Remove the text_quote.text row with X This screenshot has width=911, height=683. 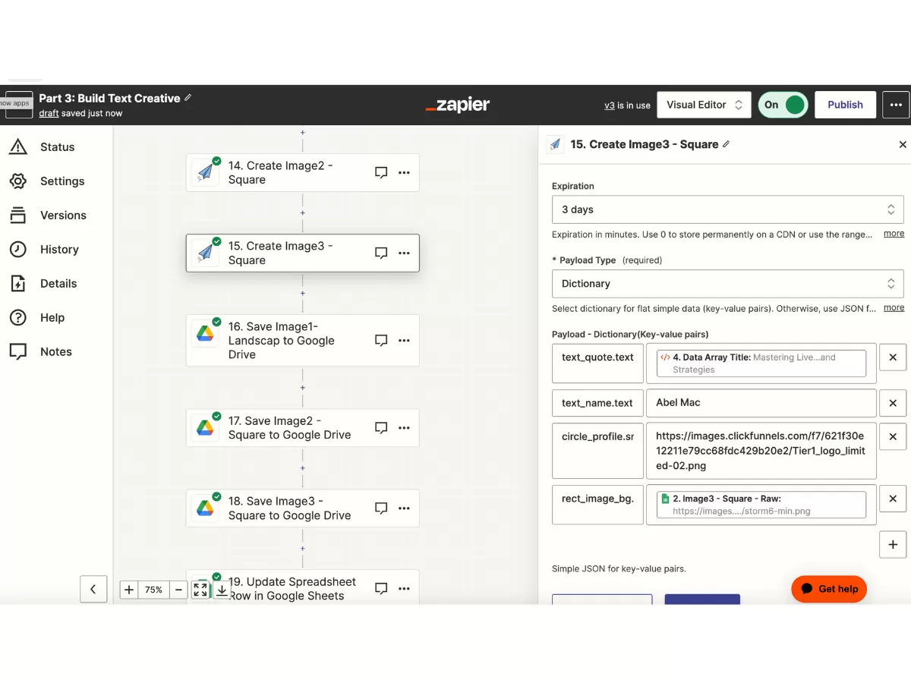click(x=893, y=357)
